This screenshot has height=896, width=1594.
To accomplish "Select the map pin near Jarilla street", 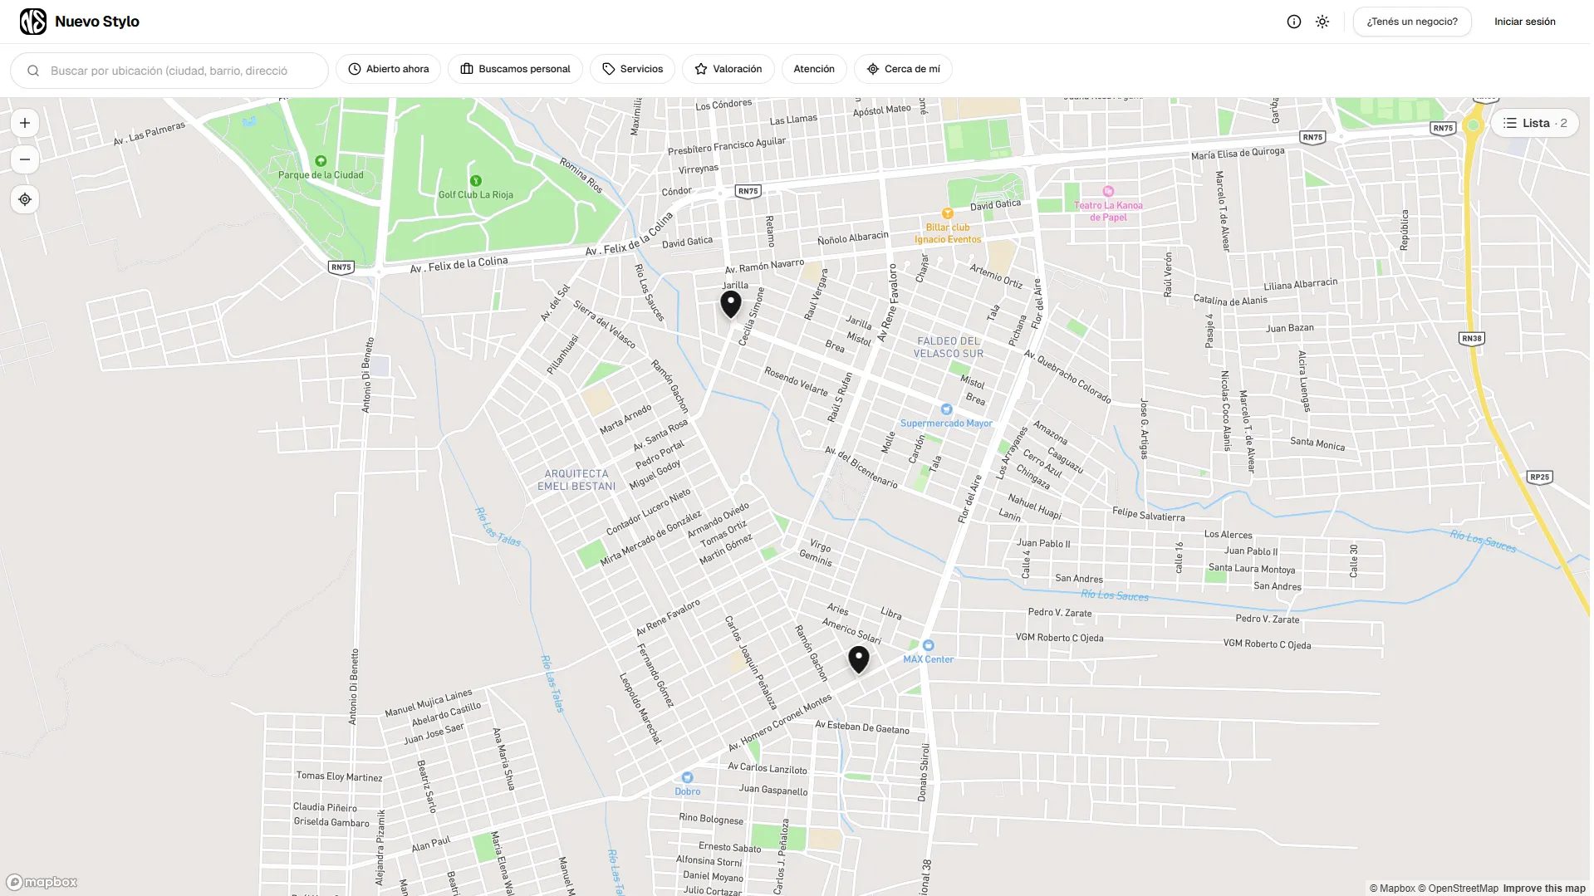I will (731, 305).
